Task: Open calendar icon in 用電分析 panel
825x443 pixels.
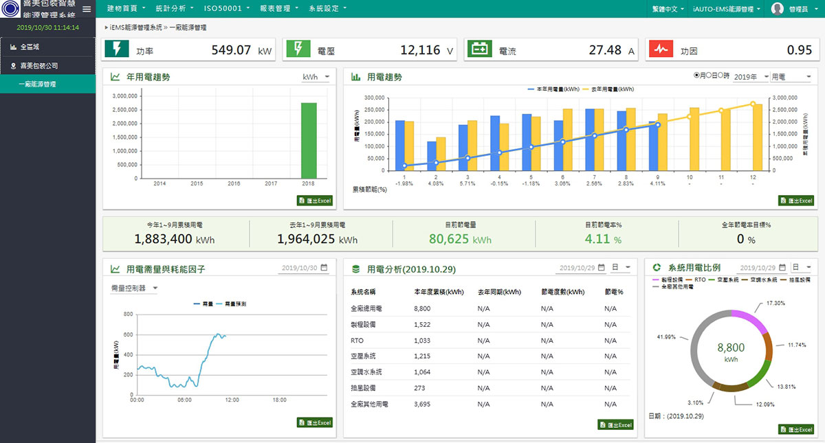Action: click(601, 268)
